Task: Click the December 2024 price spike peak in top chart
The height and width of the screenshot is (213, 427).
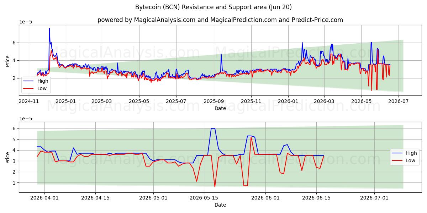Action: 49,28
